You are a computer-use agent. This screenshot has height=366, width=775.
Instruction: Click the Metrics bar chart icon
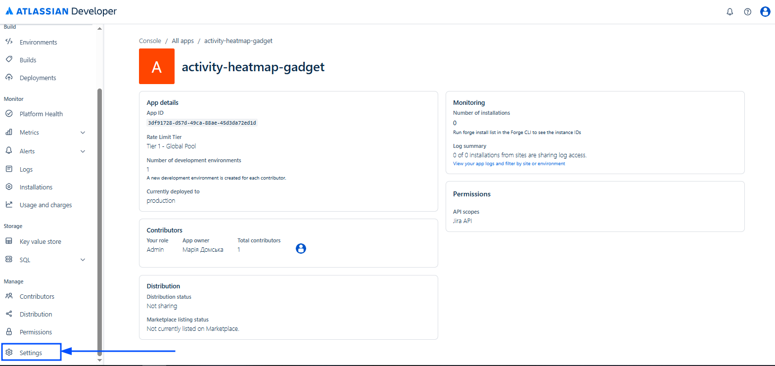coord(9,133)
